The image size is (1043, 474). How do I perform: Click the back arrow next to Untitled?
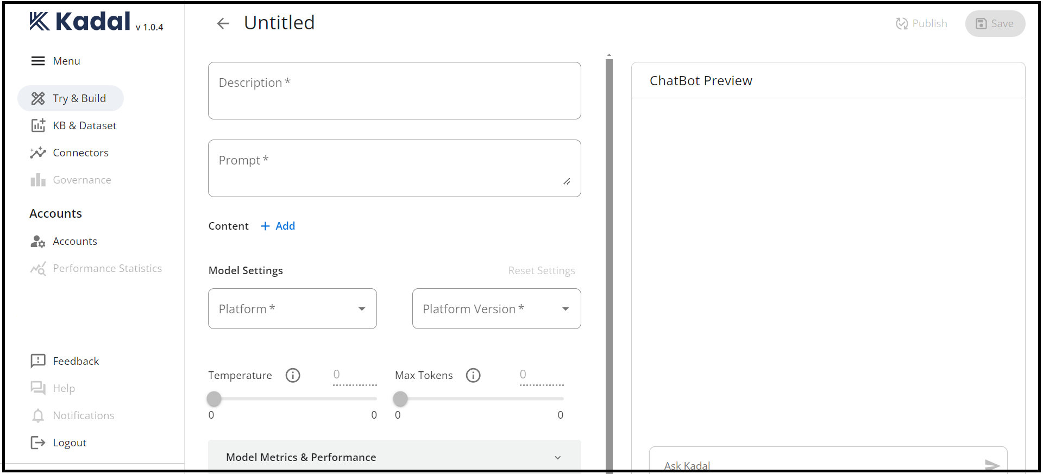click(223, 23)
